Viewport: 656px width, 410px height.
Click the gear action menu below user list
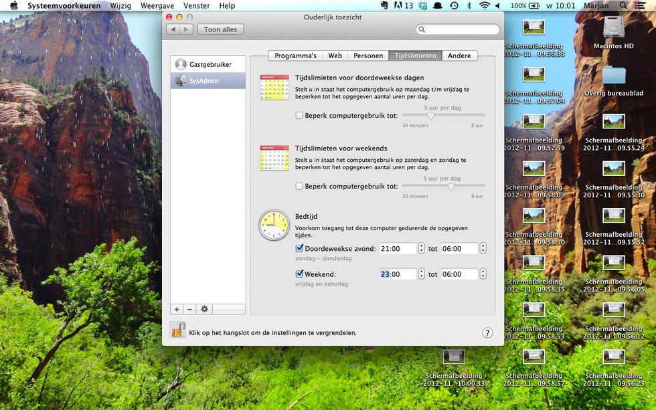(204, 309)
